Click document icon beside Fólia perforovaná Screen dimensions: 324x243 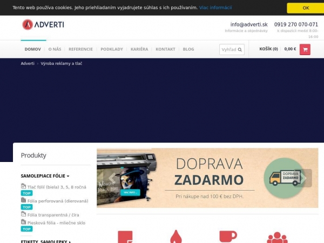pyautogui.click(x=23, y=200)
